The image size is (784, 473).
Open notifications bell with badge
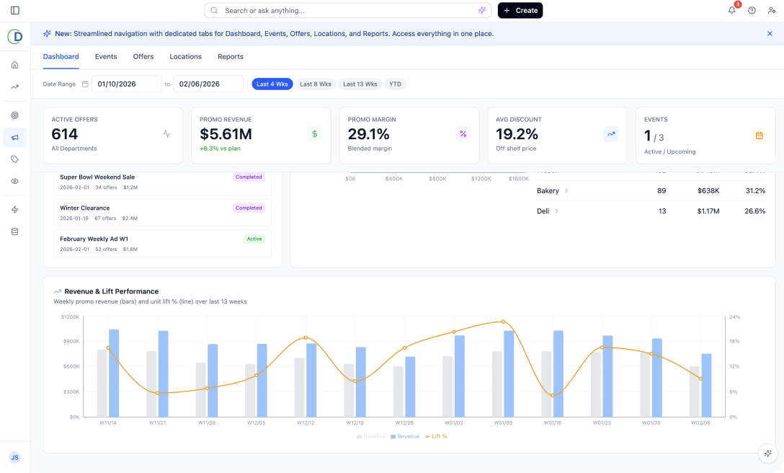click(x=732, y=10)
